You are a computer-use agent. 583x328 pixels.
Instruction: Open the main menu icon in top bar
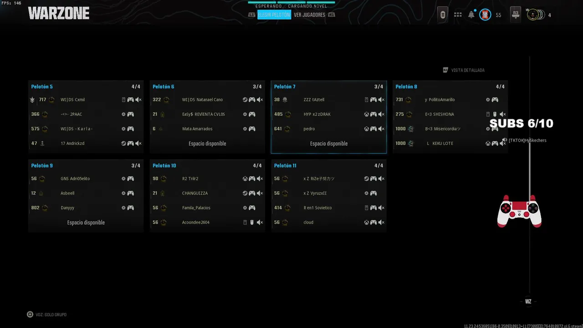point(442,15)
